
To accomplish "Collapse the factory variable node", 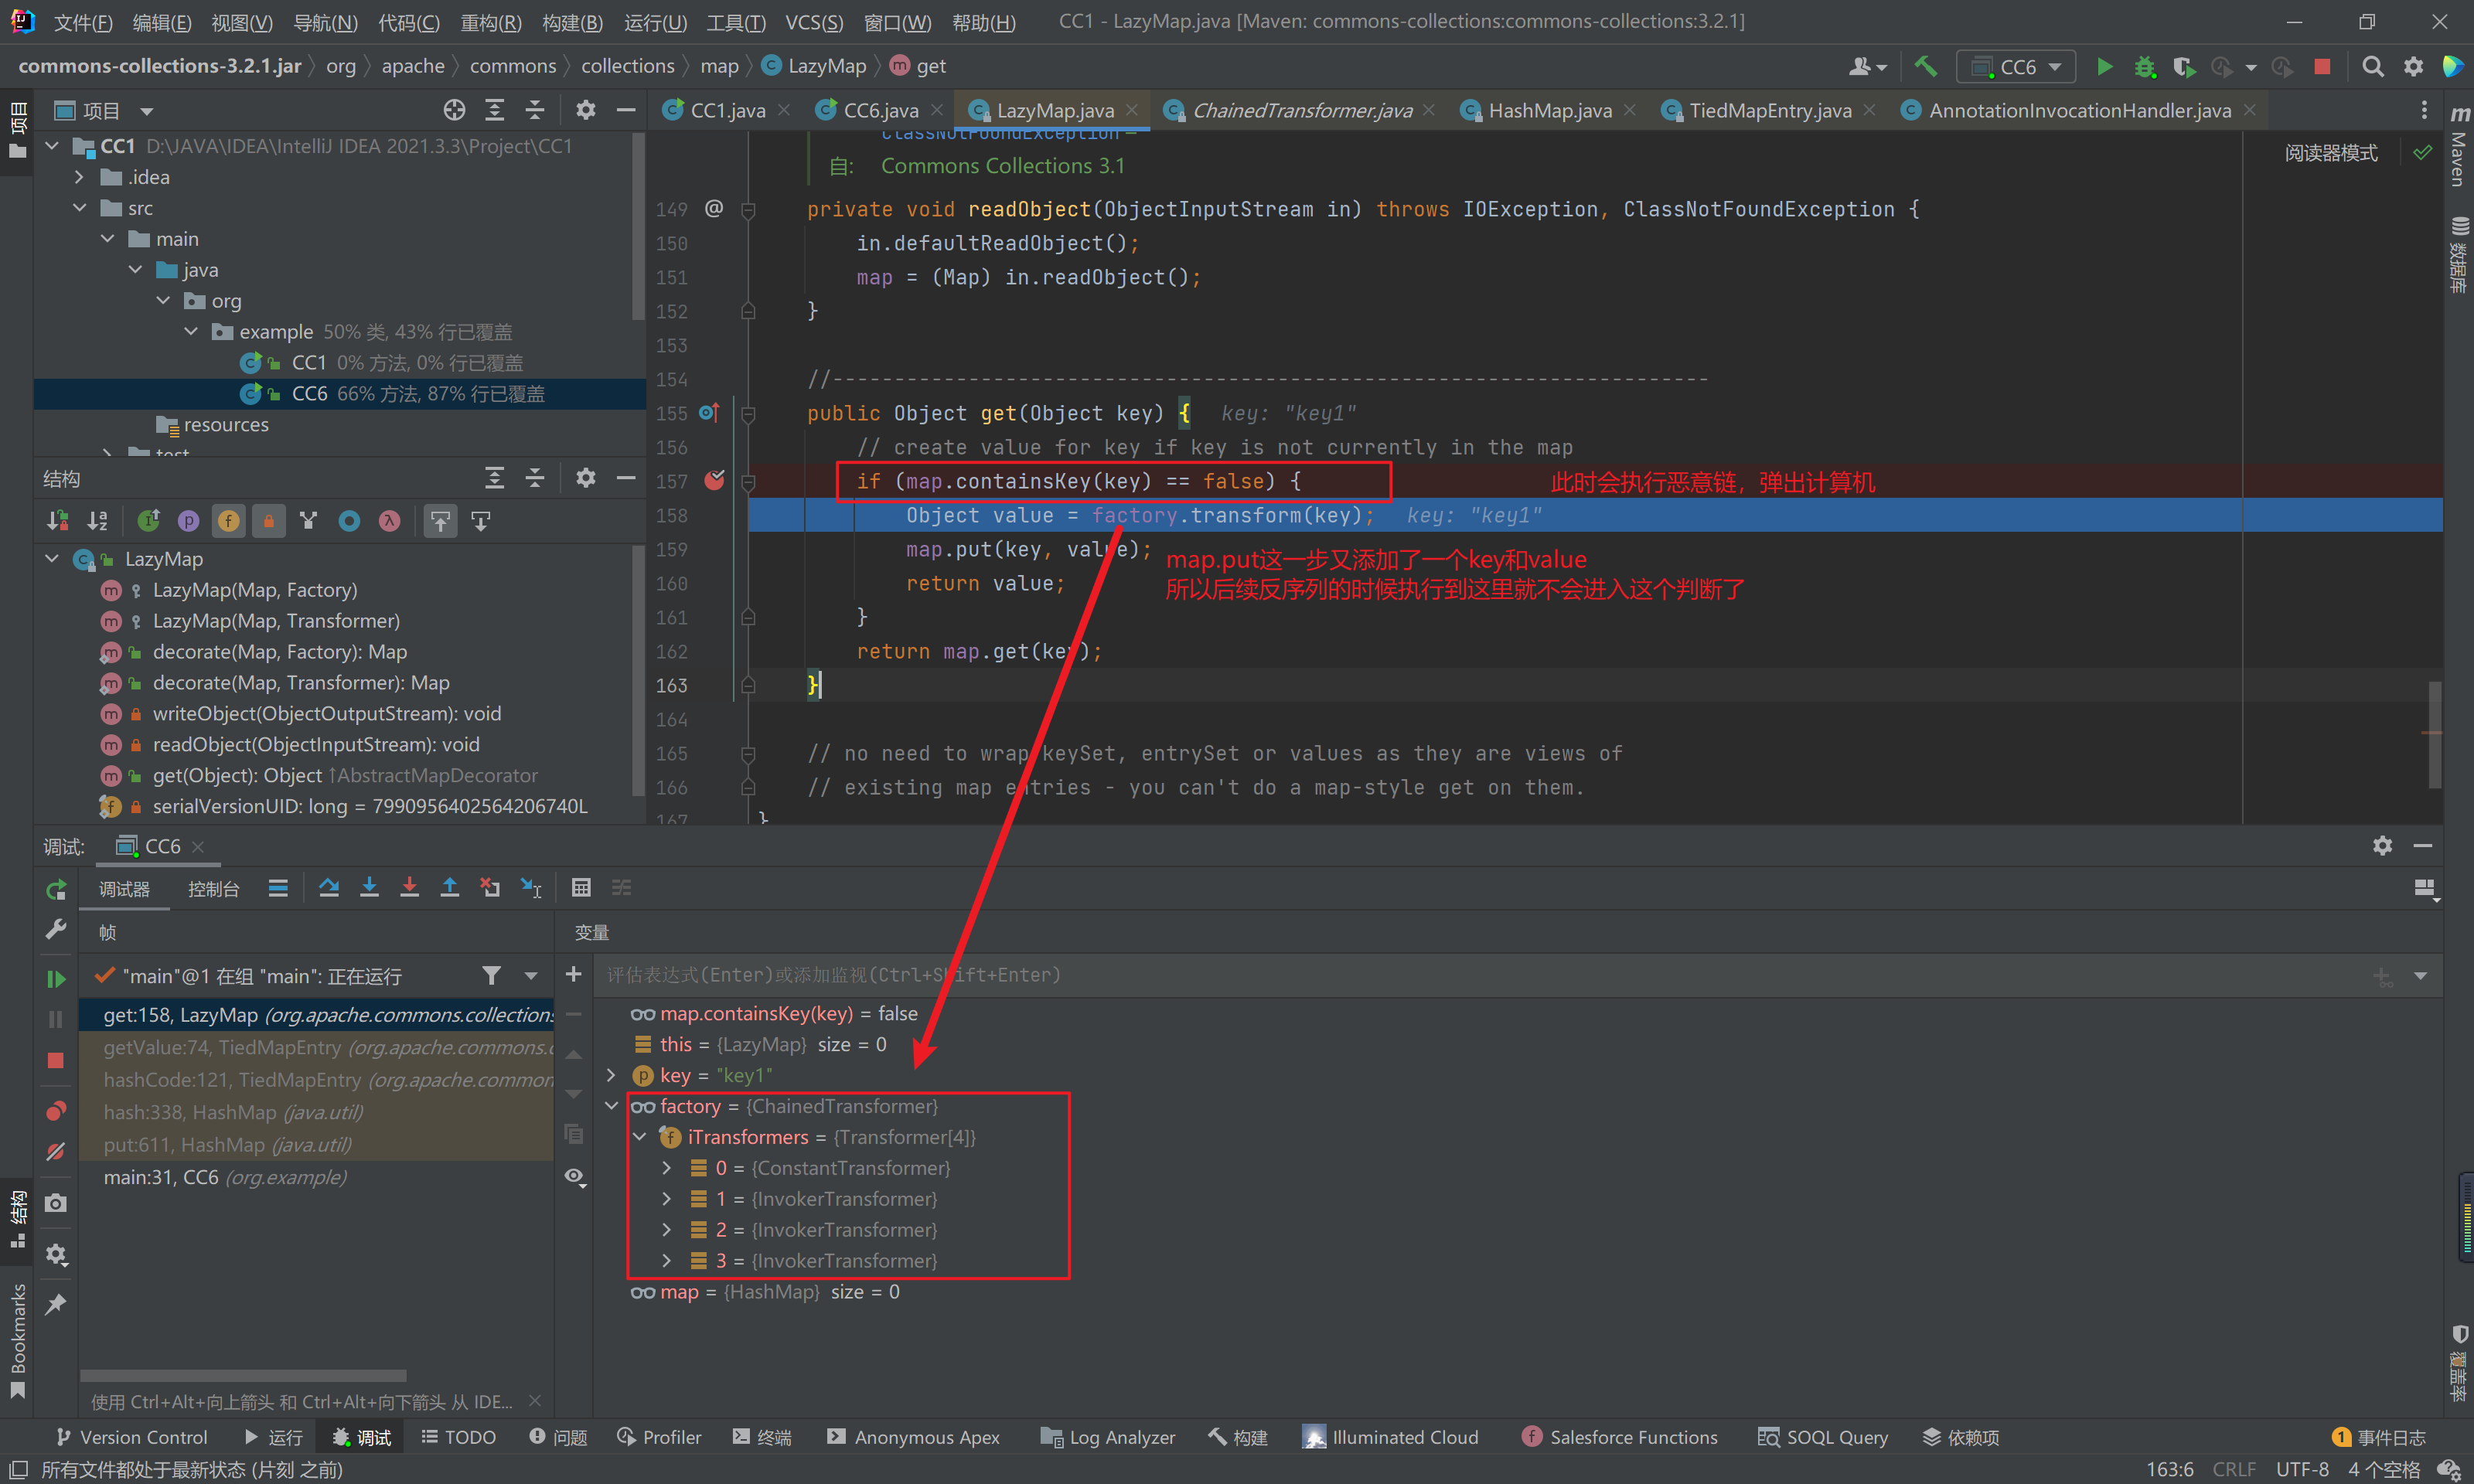I will [612, 1106].
